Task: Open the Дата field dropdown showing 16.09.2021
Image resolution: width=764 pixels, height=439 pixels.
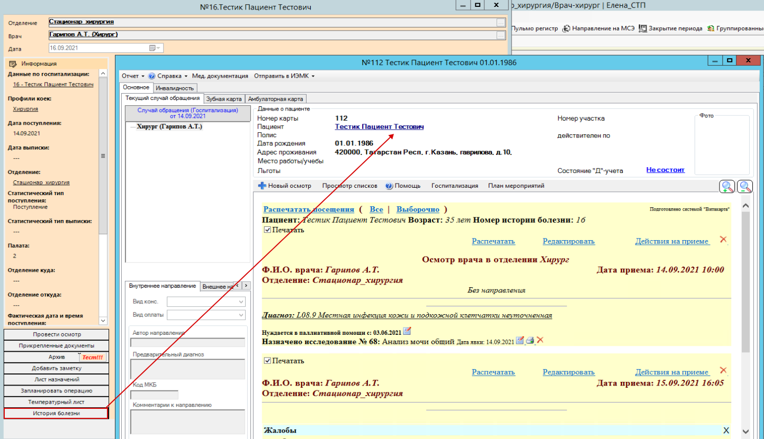Action: click(x=159, y=48)
